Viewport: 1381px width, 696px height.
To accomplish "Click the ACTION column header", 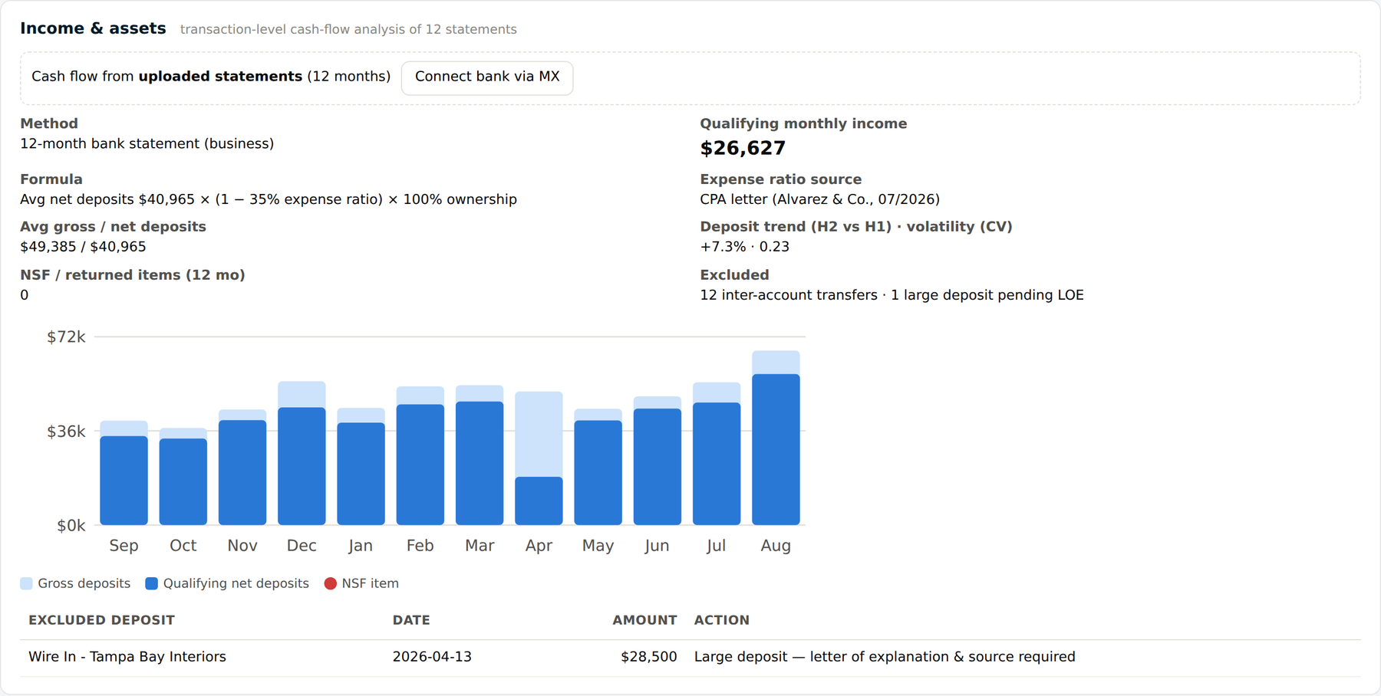I will (x=722, y=620).
